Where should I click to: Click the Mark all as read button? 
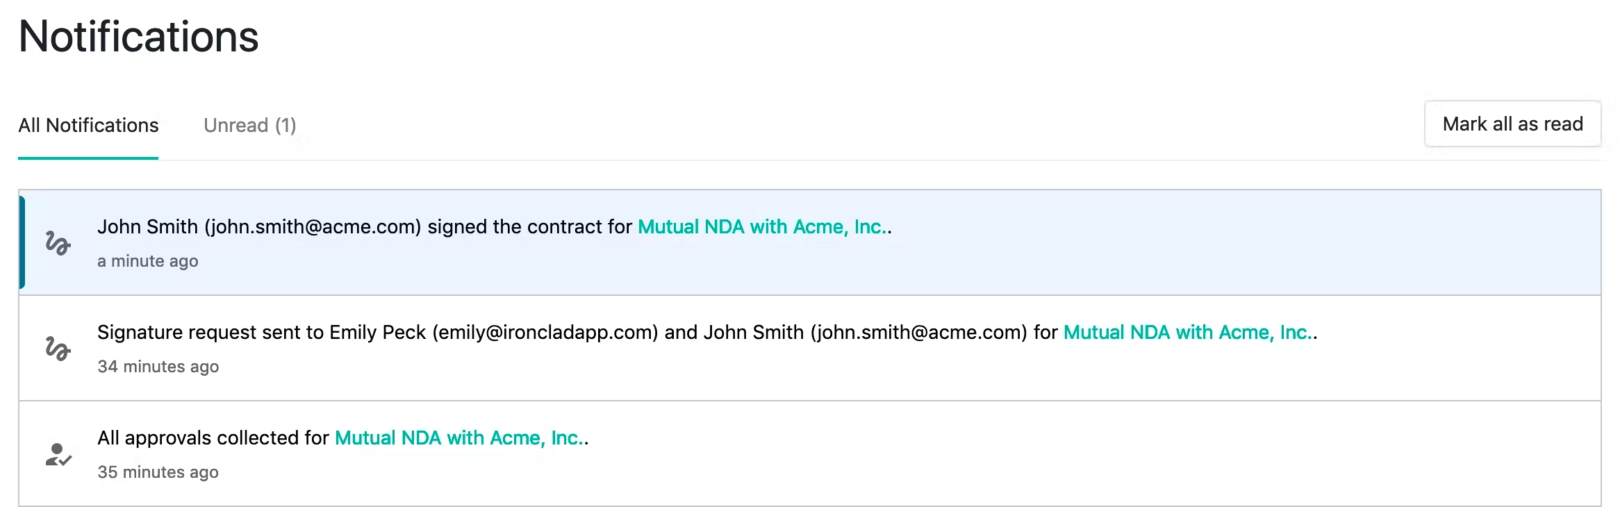(1512, 124)
